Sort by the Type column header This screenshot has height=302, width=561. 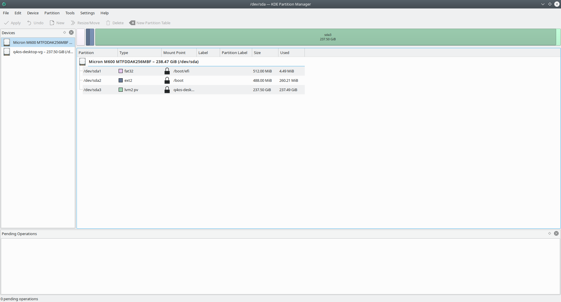tap(140, 53)
